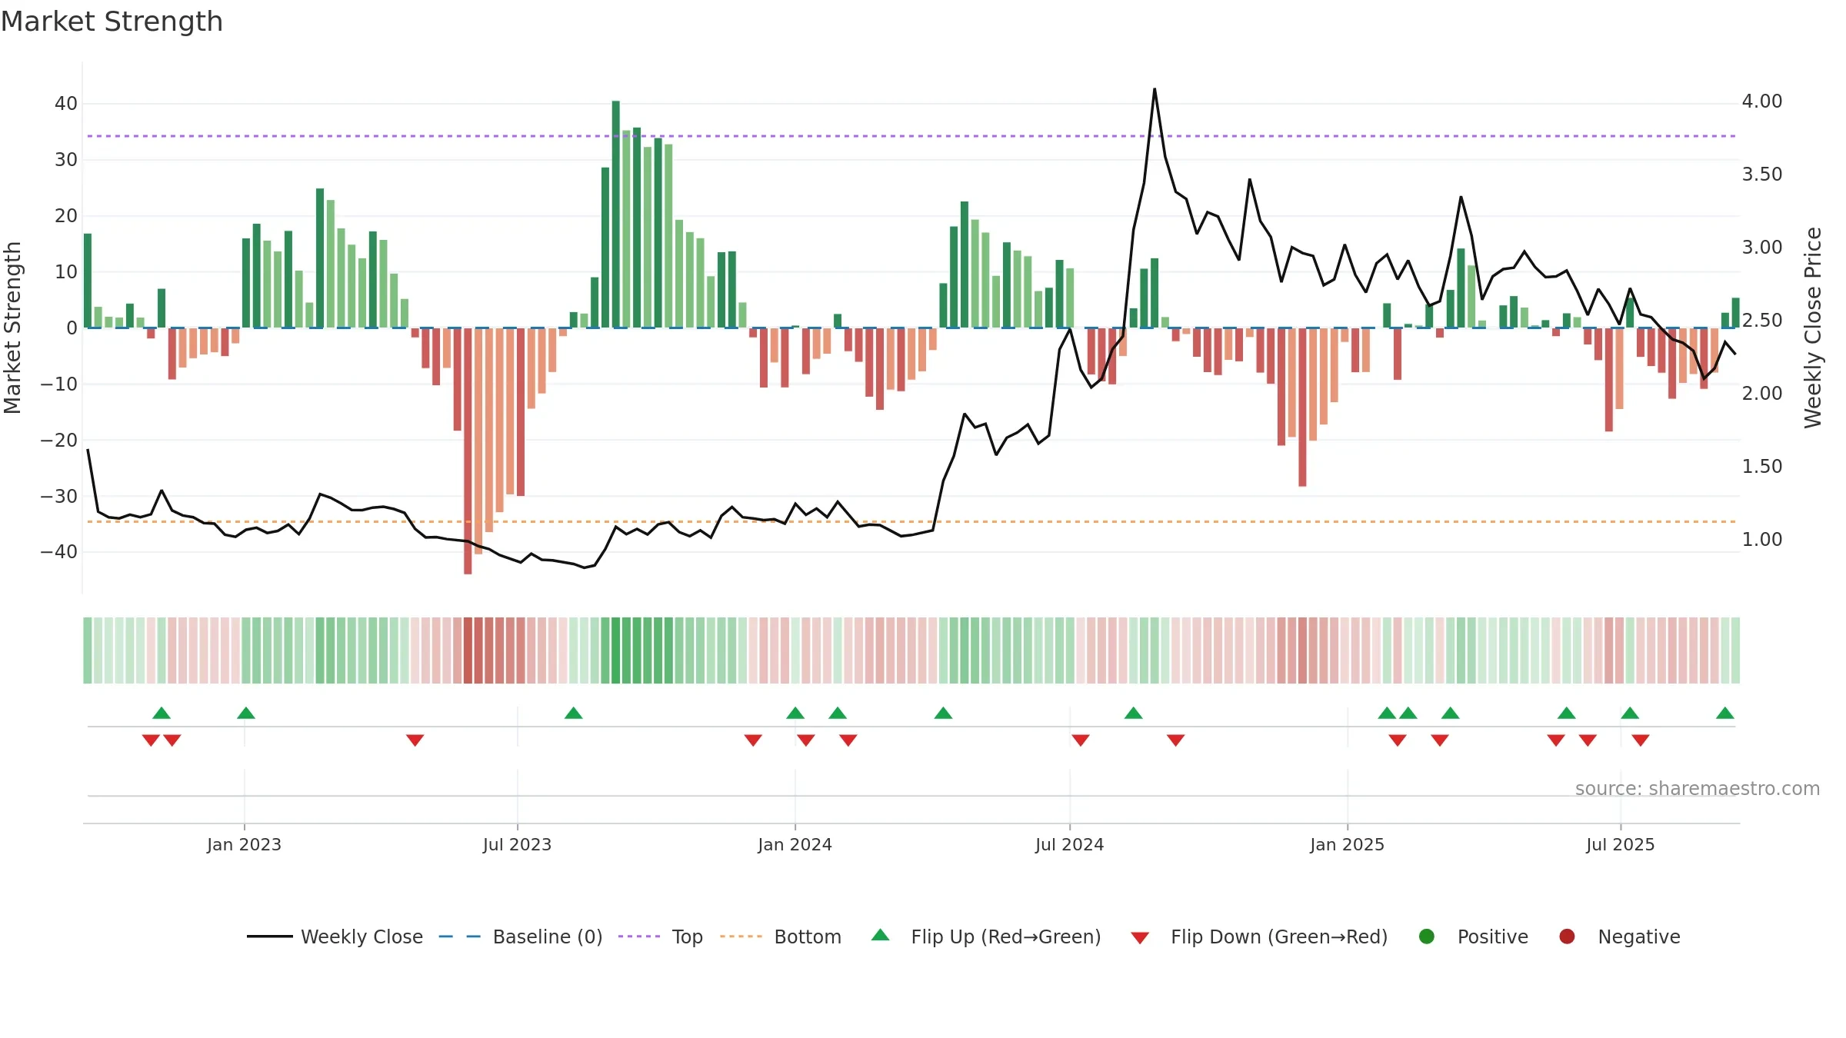This screenshot has width=1846, height=1038.
Task: Click the red Negative circle in the legend
Action: (x=1567, y=937)
